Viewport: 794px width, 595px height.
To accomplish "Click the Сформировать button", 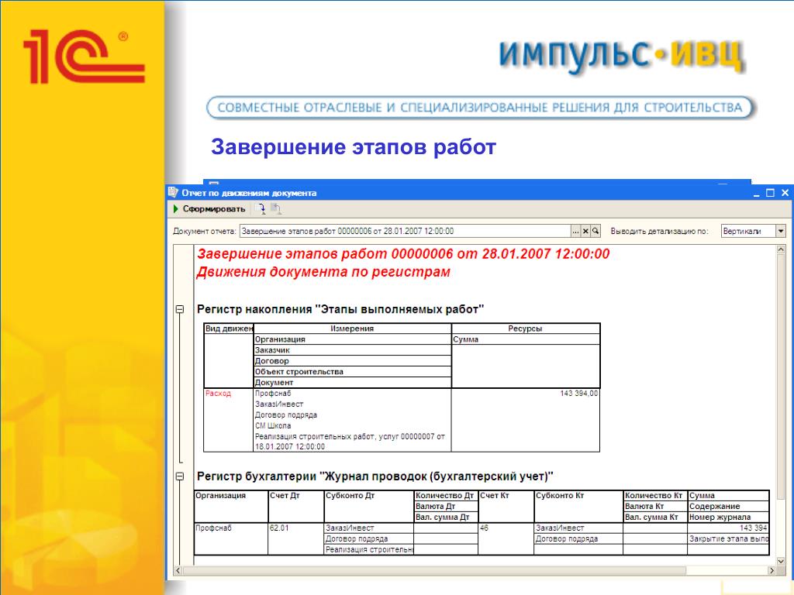I will point(209,209).
